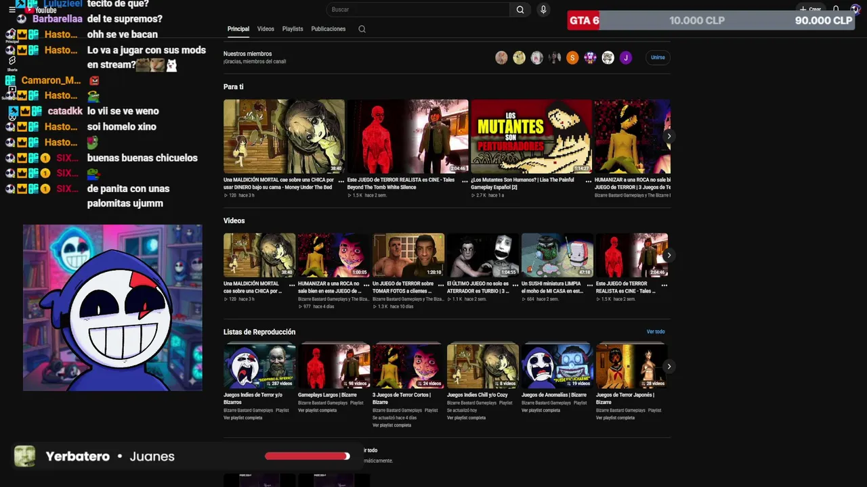The height and width of the screenshot is (487, 867).
Task: Open the YouTube hamburger guide menu
Action: [x=12, y=10]
